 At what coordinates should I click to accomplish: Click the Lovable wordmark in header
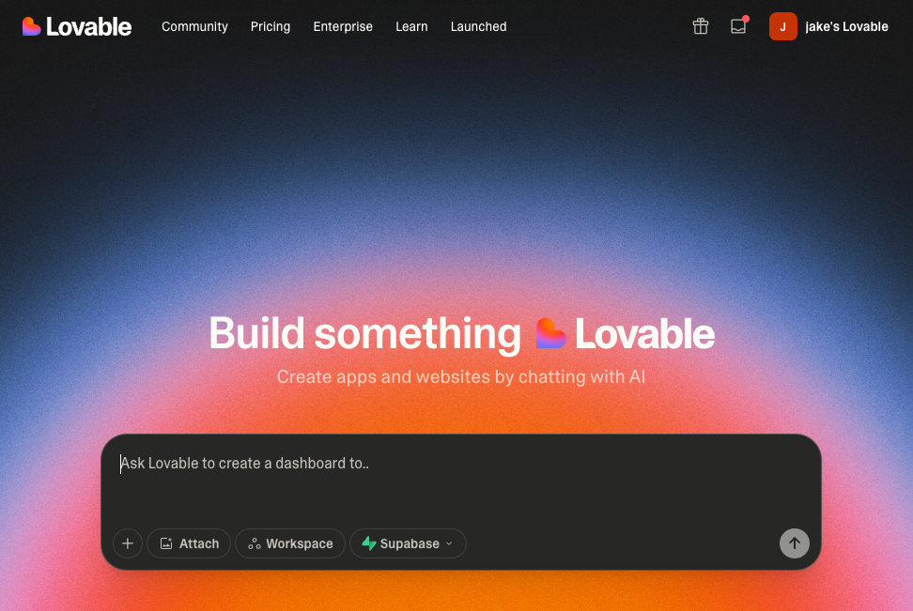click(89, 26)
